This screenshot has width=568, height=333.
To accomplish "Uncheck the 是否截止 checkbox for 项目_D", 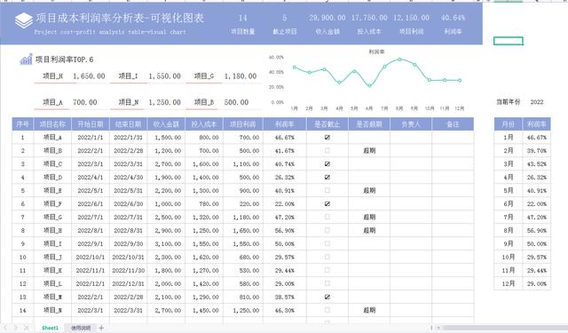I will [327, 178].
